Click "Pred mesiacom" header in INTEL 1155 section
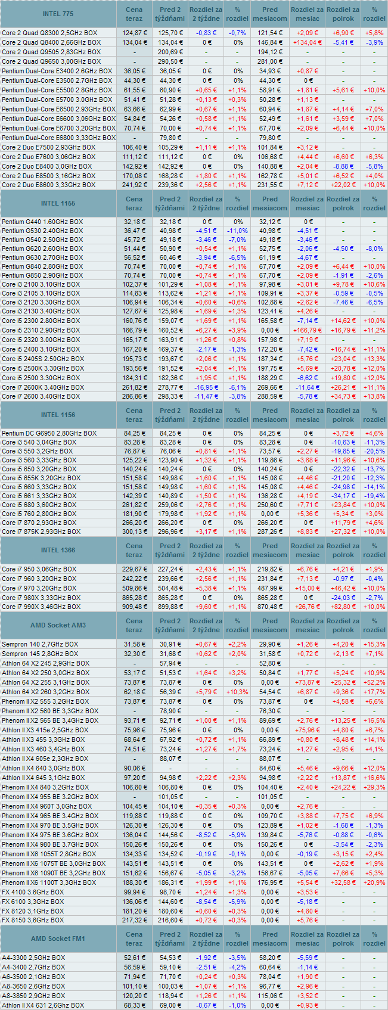This screenshot has width=388, height=1010. click(270, 204)
